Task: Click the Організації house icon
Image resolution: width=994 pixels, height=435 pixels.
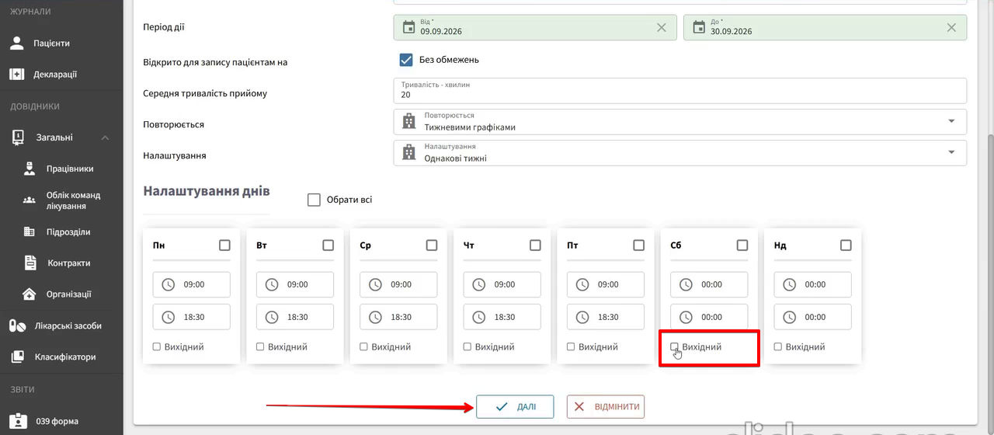Action: (30, 294)
